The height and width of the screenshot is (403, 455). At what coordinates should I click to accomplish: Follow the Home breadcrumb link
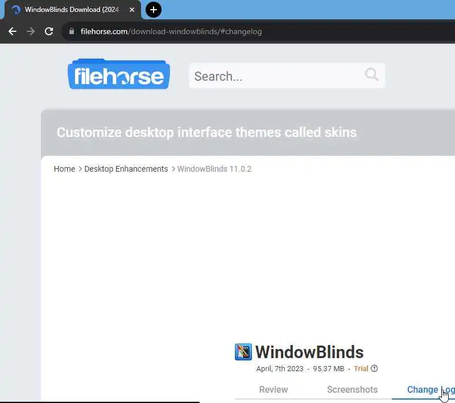pyautogui.click(x=64, y=169)
